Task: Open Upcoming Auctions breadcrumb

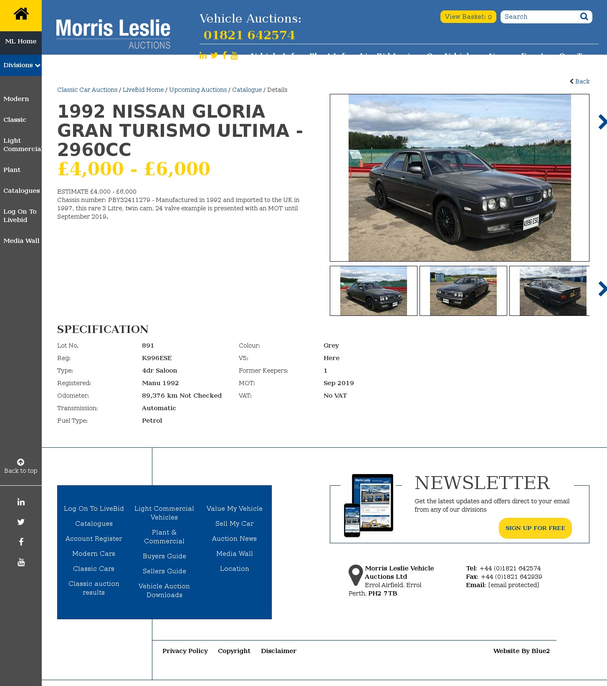Action: click(x=198, y=90)
